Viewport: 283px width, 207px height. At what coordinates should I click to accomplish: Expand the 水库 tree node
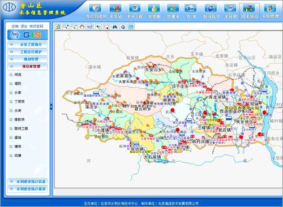(x=11, y=93)
